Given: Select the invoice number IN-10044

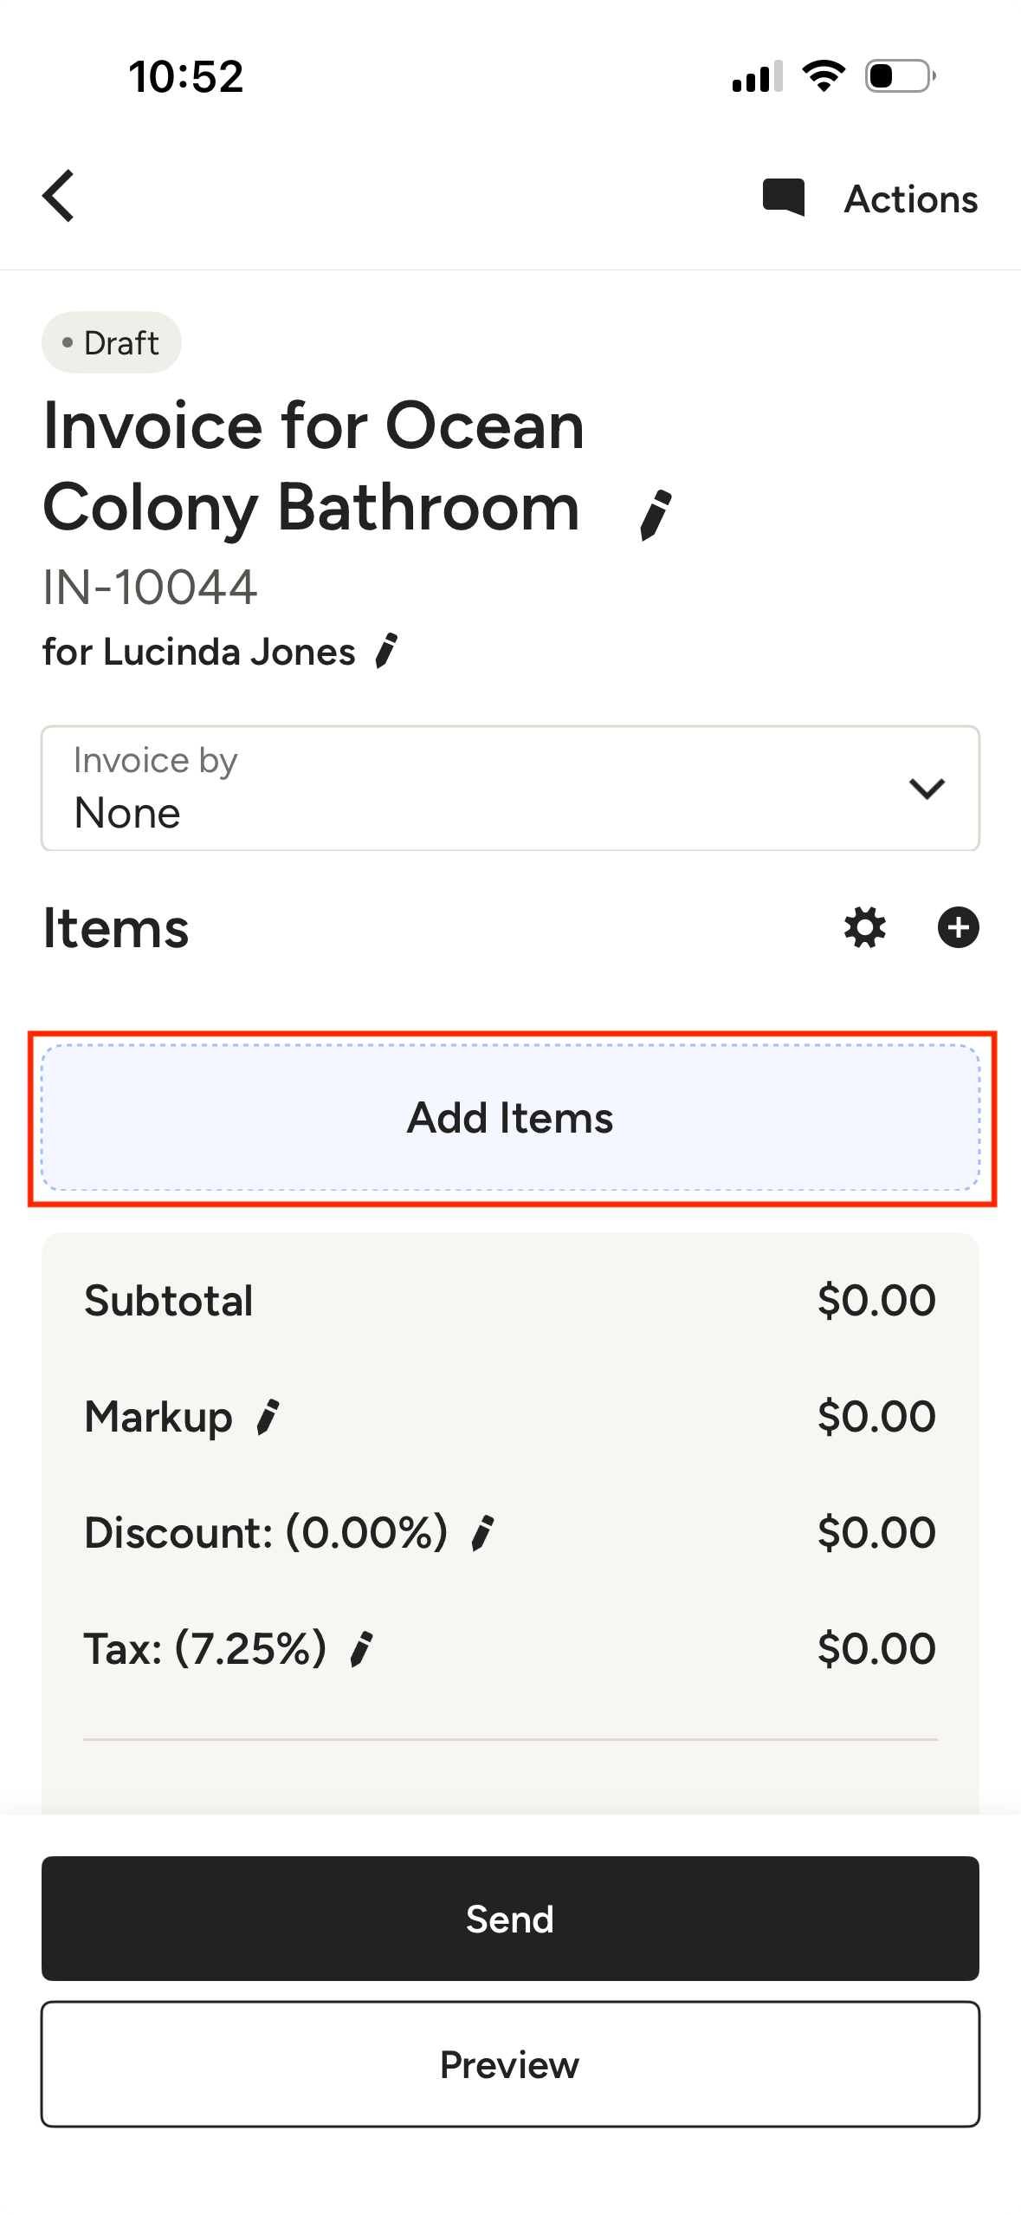Looking at the screenshot, I should click(x=150, y=588).
